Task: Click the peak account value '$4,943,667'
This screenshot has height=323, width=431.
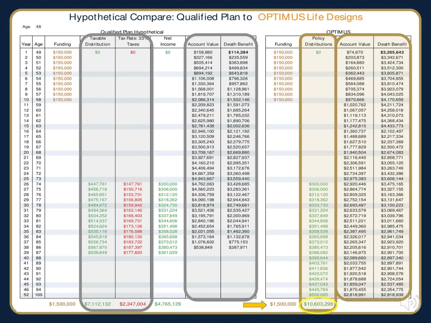Action: click(x=203, y=179)
